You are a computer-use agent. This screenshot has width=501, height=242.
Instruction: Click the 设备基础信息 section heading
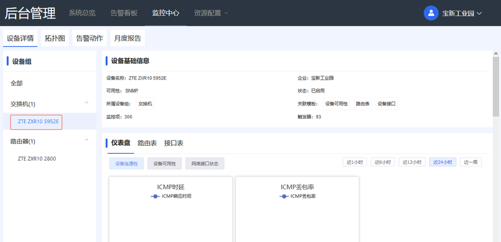point(130,61)
